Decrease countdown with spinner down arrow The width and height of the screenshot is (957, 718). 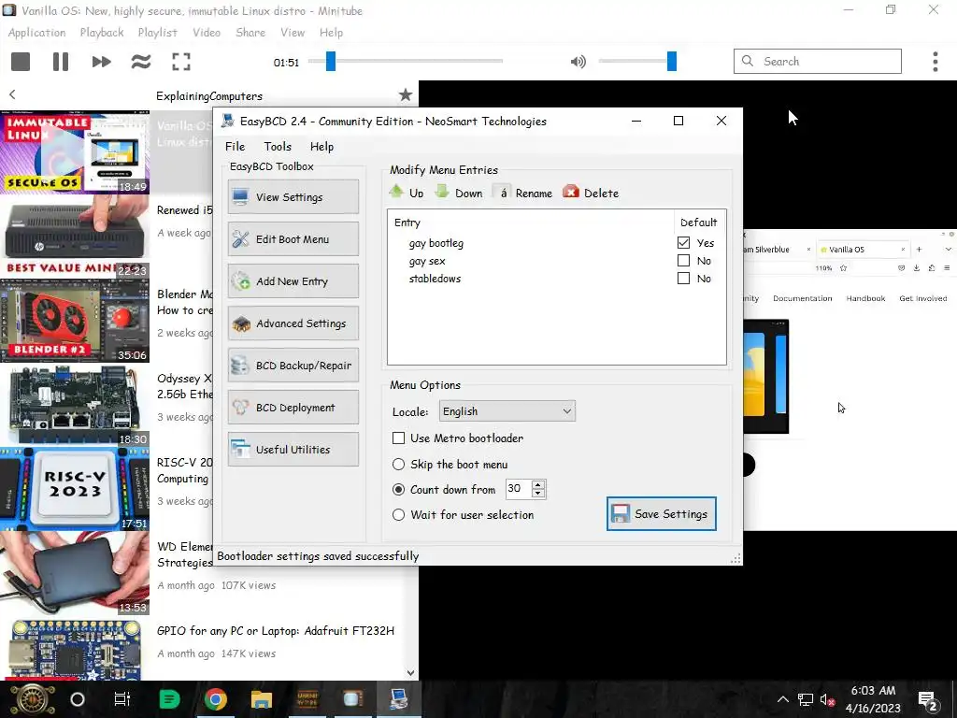(538, 494)
